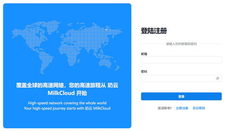Open the 忘记密码 forgot password link
The height and width of the screenshot is (131, 225).
[199, 108]
